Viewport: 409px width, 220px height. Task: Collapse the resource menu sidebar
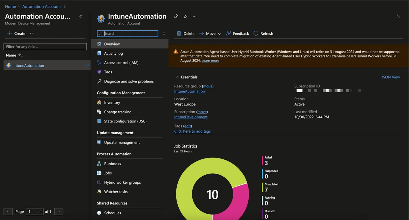(164, 33)
